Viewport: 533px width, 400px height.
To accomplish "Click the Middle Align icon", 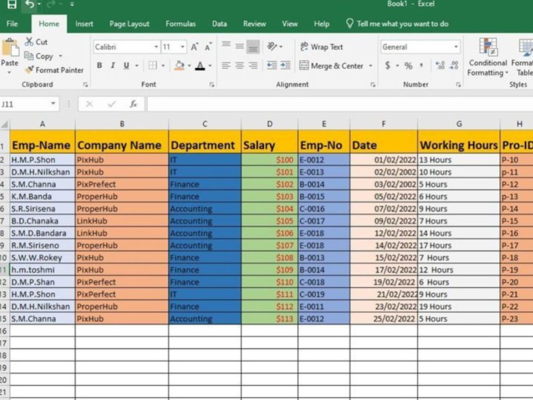I will click(x=240, y=46).
